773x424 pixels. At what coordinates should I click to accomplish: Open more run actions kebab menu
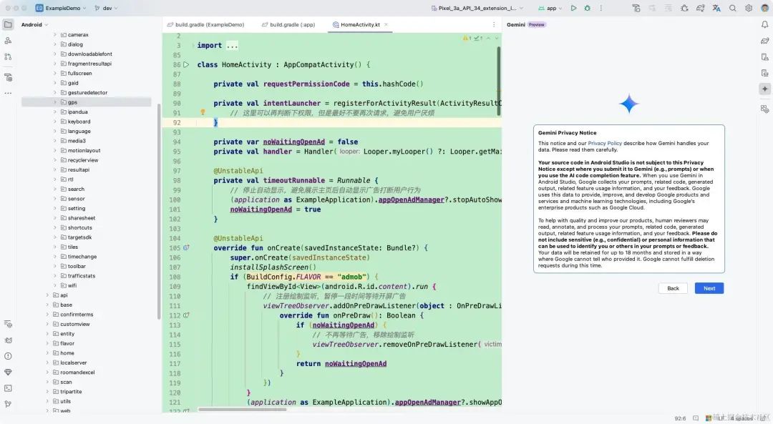coord(601,8)
